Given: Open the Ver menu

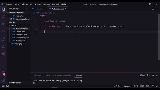Looking at the screenshot, I should (31, 4).
